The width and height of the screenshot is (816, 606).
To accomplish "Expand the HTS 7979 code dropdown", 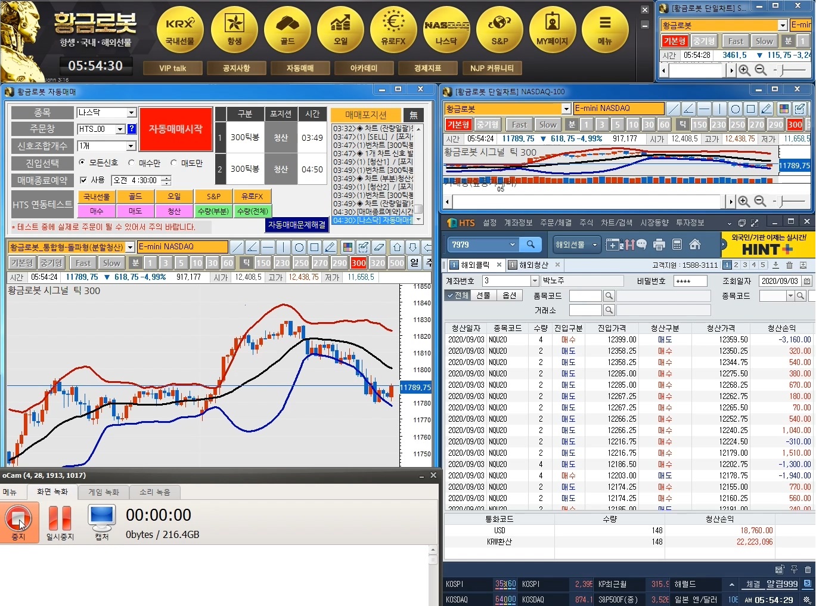I will coord(512,244).
